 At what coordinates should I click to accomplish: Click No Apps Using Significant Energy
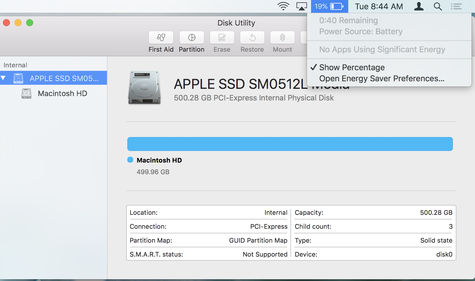point(389,49)
